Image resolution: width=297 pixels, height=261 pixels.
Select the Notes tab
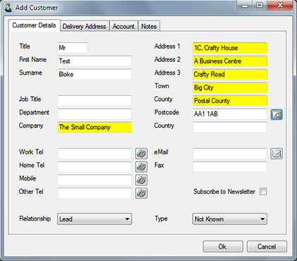pyautogui.click(x=148, y=26)
